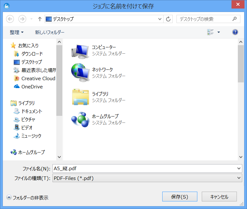
Task: Change the view layout icon
Action: (x=210, y=32)
